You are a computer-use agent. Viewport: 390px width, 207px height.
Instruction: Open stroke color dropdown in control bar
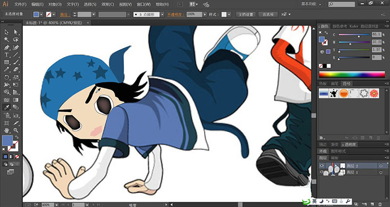[x=54, y=15]
